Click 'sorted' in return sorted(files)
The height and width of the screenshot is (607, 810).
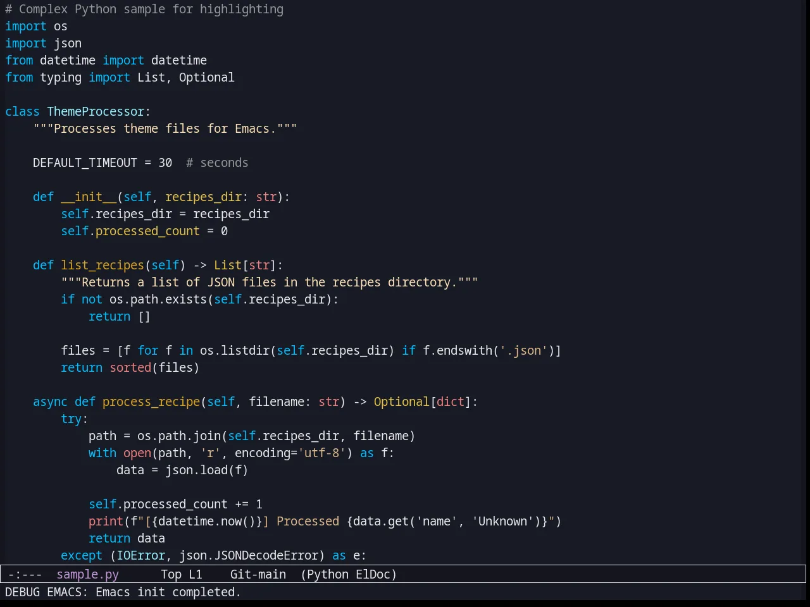[x=130, y=367]
